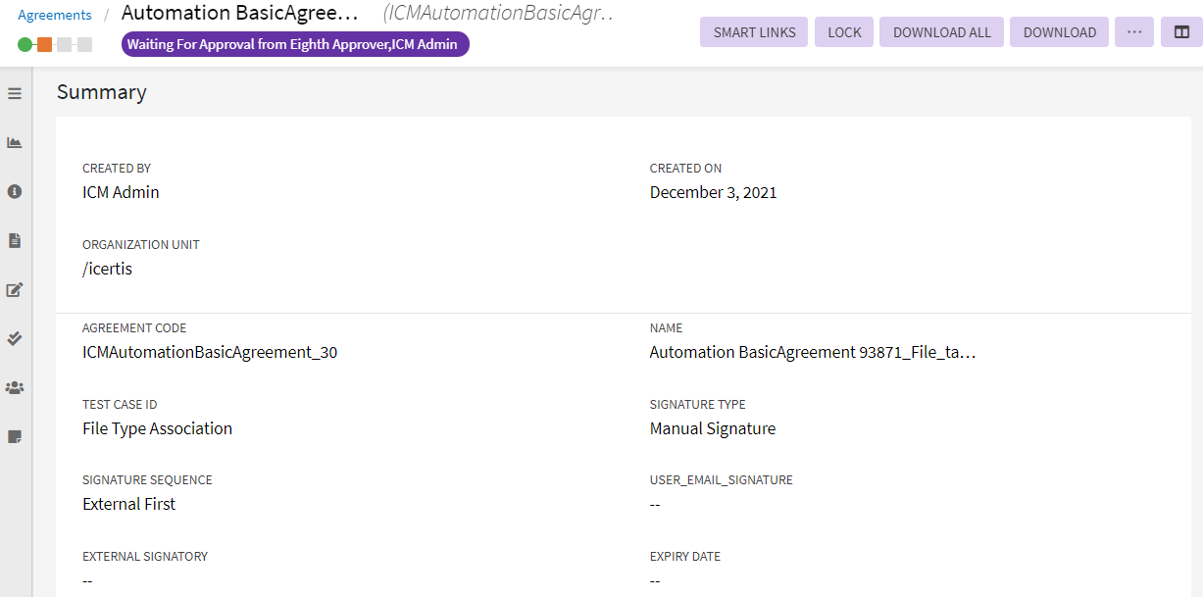Screen dimensions: 1203x597
Task: Click the ICMAutomationBasicAgreement_30 agreement code
Action: pyautogui.click(x=210, y=352)
